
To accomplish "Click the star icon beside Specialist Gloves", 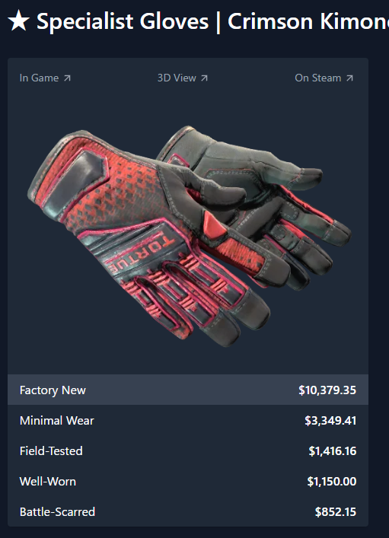I will pyautogui.click(x=18, y=21).
